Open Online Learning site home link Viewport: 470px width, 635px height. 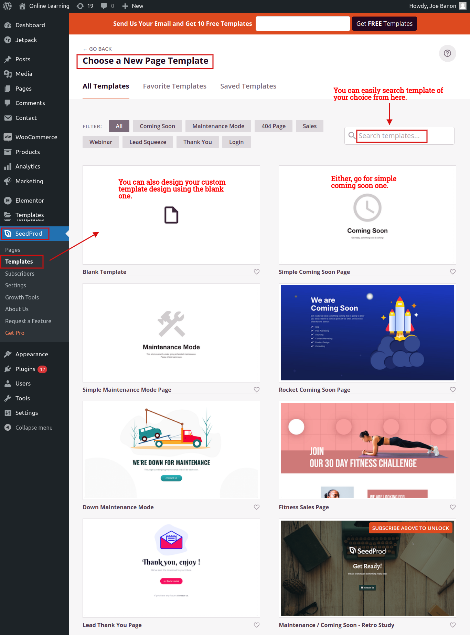[x=44, y=6]
